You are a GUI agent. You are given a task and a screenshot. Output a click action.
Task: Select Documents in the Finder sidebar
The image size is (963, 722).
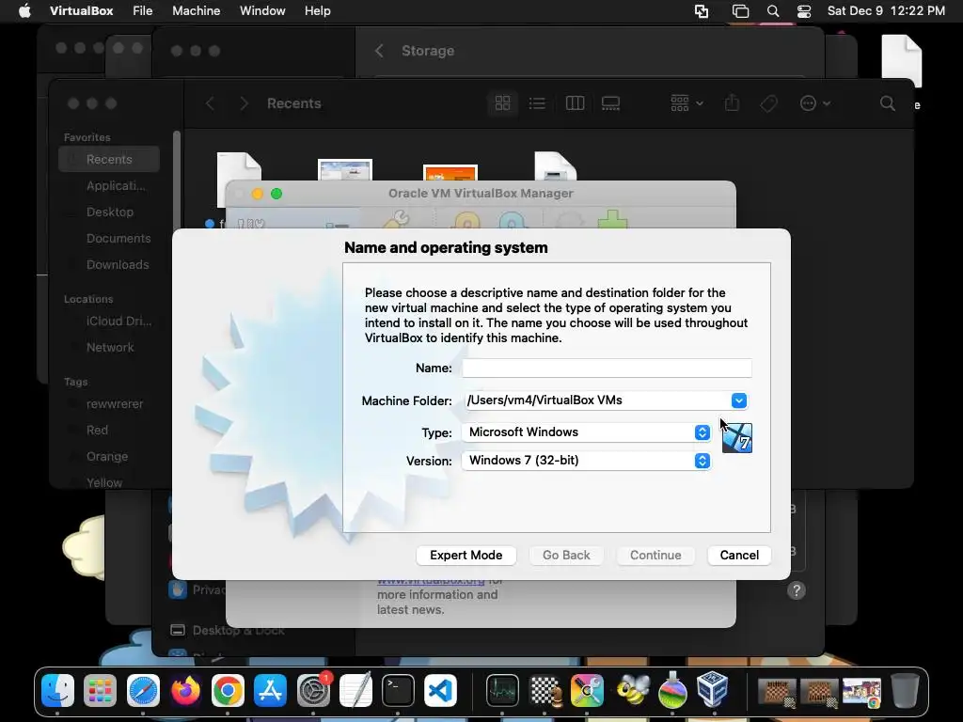(109, 239)
